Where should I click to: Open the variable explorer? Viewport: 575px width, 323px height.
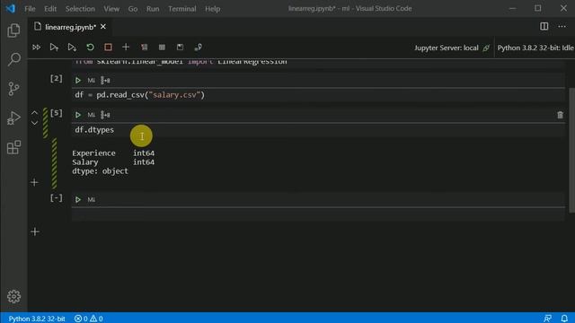pos(162,48)
